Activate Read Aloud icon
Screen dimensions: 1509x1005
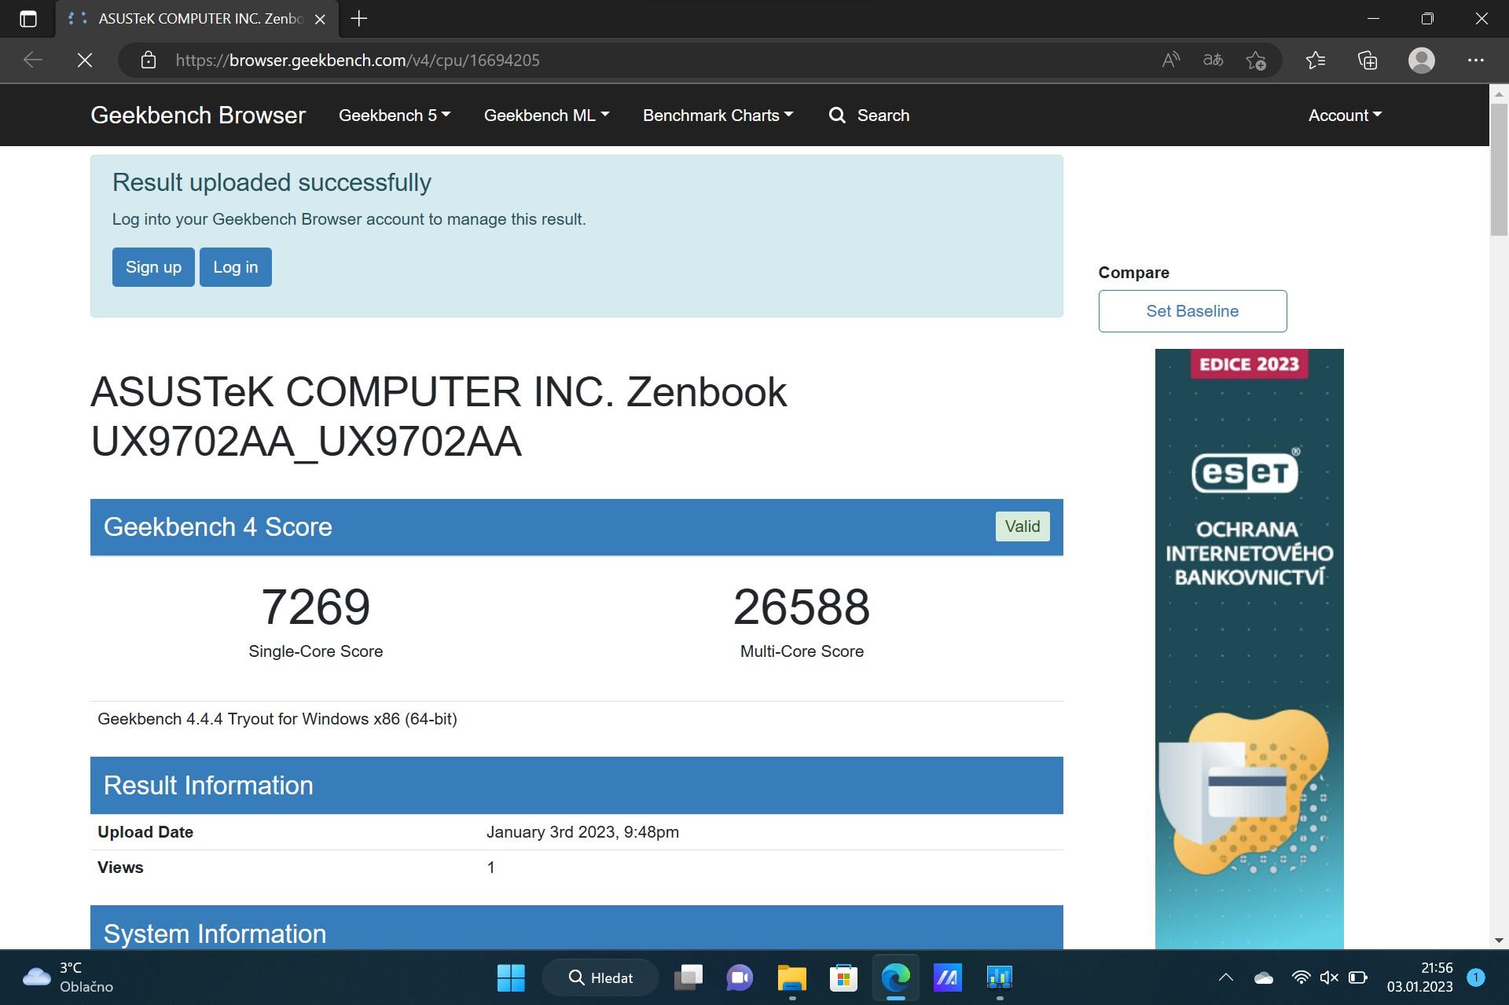1171,61
